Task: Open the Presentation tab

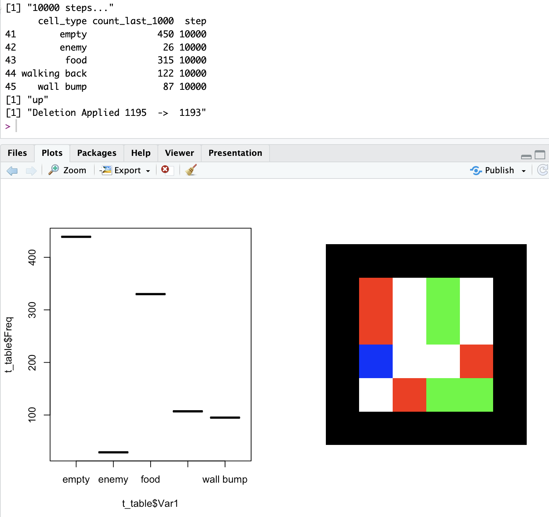Action: 235,153
